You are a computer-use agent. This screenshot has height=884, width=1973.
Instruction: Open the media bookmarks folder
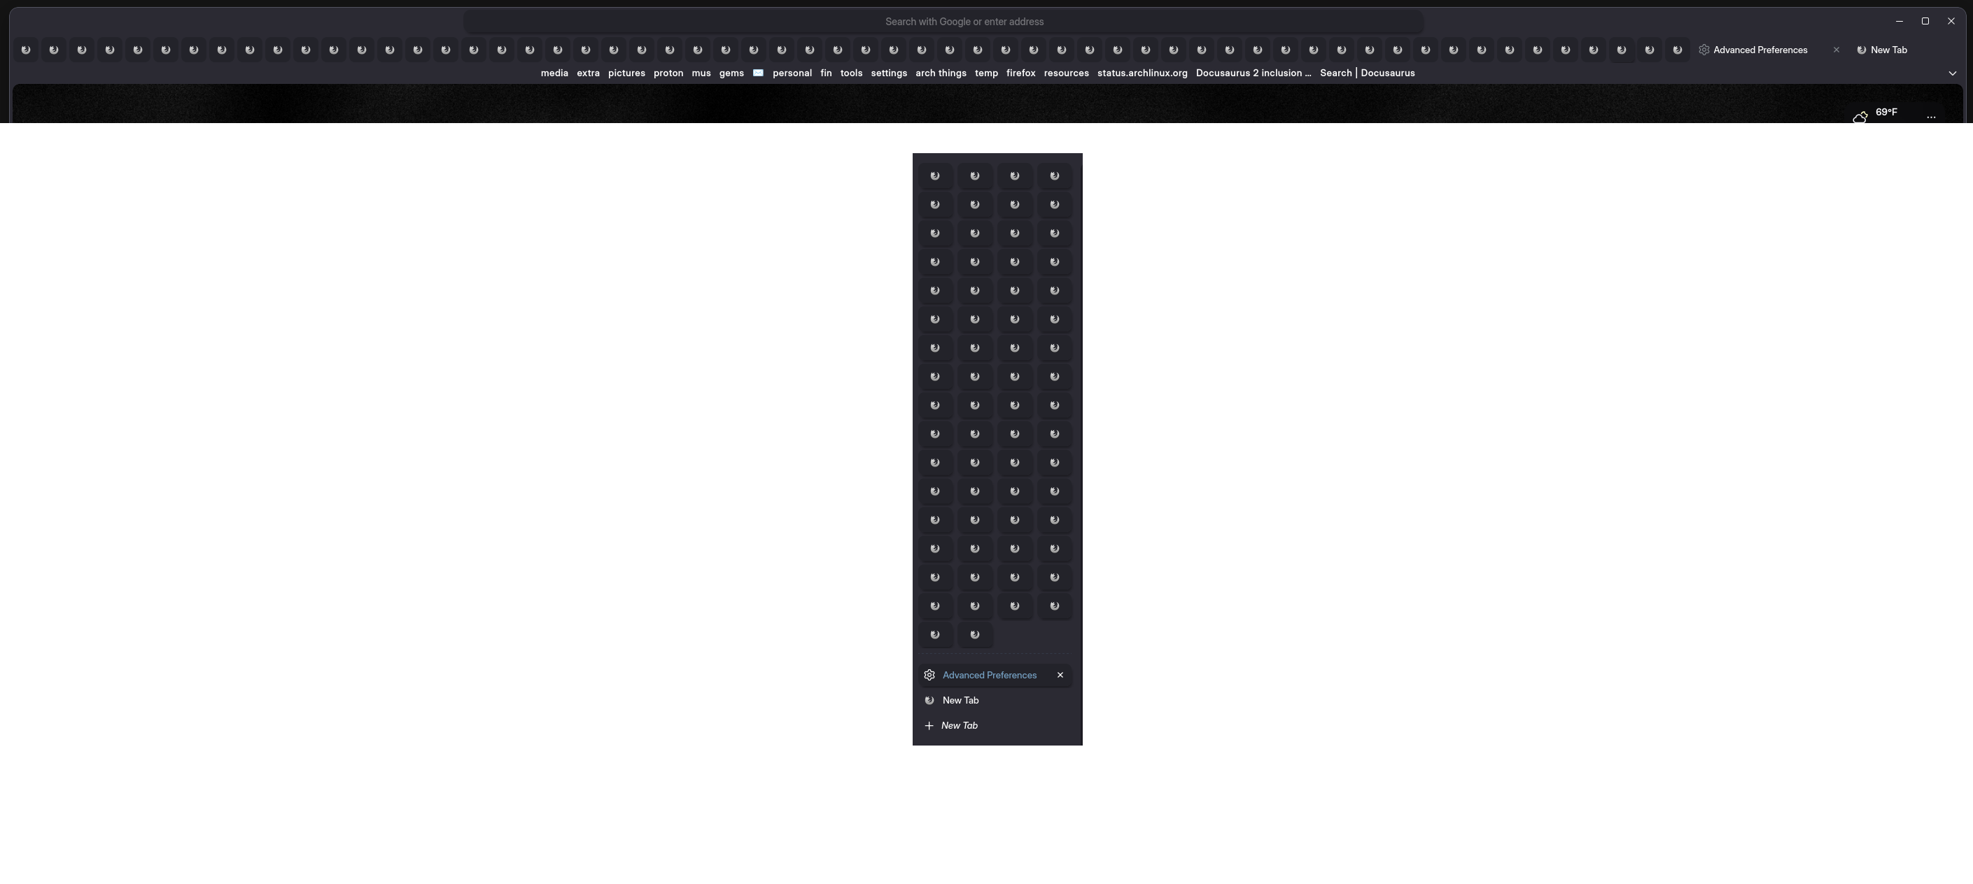pos(554,73)
